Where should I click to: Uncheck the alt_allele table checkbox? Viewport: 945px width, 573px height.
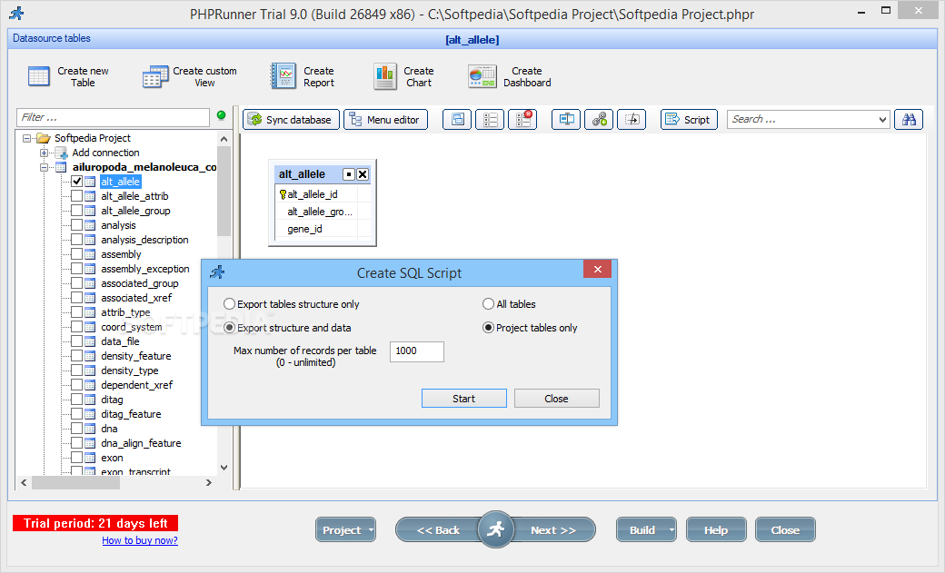click(x=77, y=182)
